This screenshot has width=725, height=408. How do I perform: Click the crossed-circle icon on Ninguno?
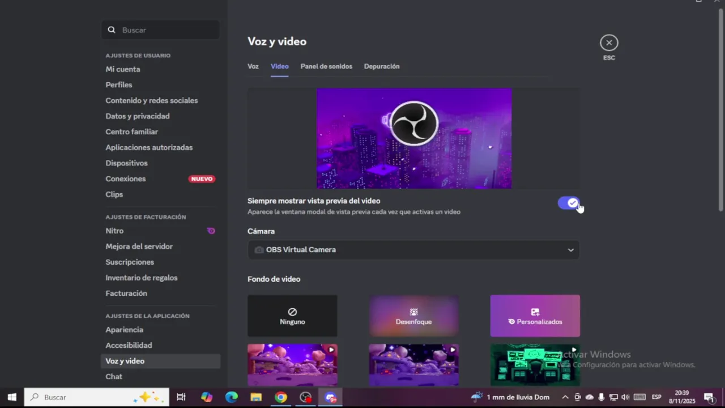(292, 312)
